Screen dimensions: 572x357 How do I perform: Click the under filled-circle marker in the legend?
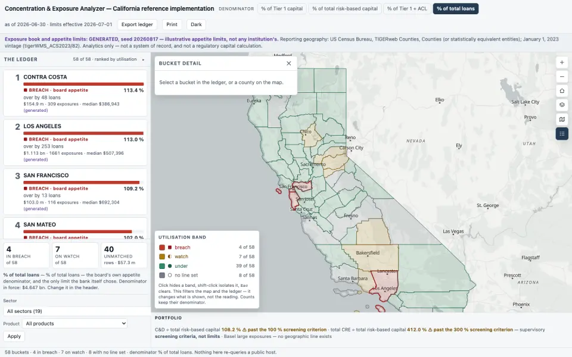click(170, 266)
